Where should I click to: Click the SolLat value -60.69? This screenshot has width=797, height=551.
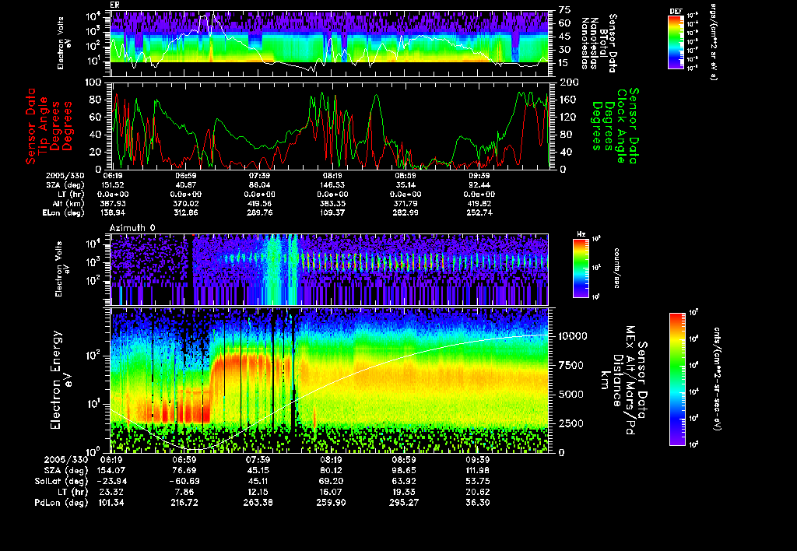point(184,482)
